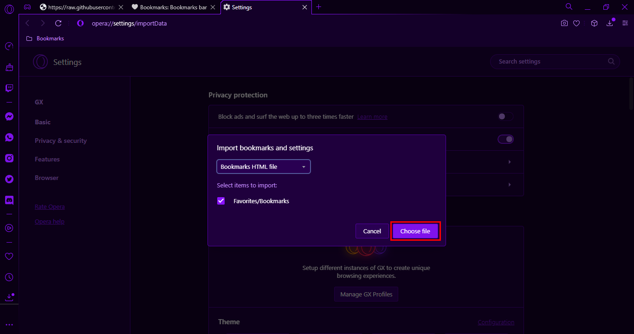Viewport: 634px width, 334px height.
Task: Toggle Block ads switch
Action: tap(505, 116)
